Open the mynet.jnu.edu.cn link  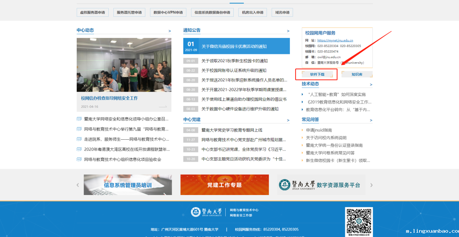(335, 41)
